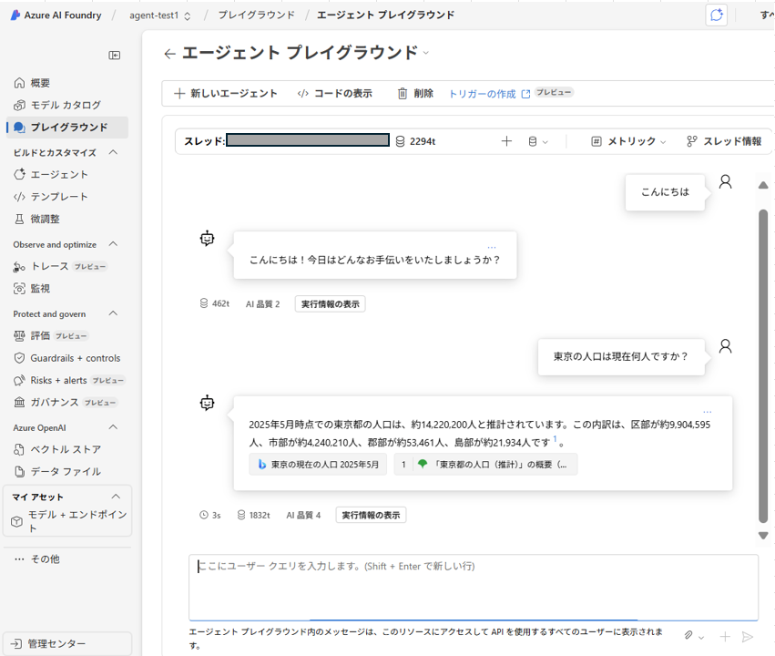Open the agent-test1 project switcher

pos(159,15)
